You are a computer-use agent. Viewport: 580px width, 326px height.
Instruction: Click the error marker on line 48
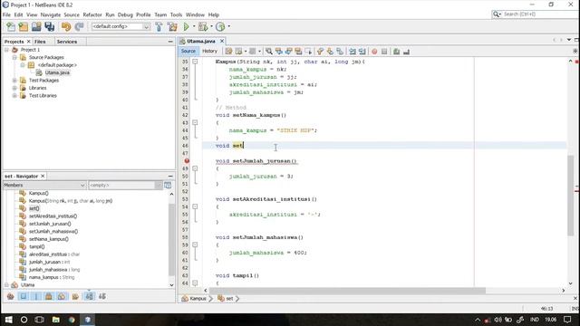187,161
